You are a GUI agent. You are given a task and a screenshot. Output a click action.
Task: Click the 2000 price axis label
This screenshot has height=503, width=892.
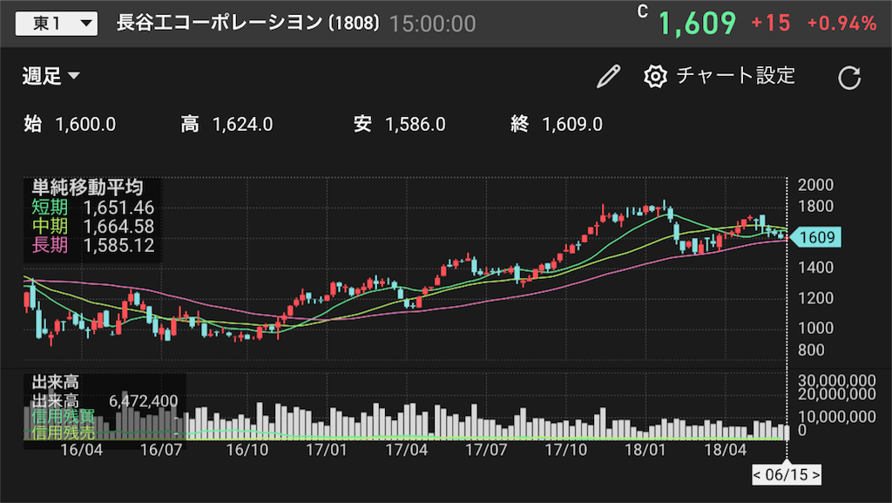tap(815, 185)
